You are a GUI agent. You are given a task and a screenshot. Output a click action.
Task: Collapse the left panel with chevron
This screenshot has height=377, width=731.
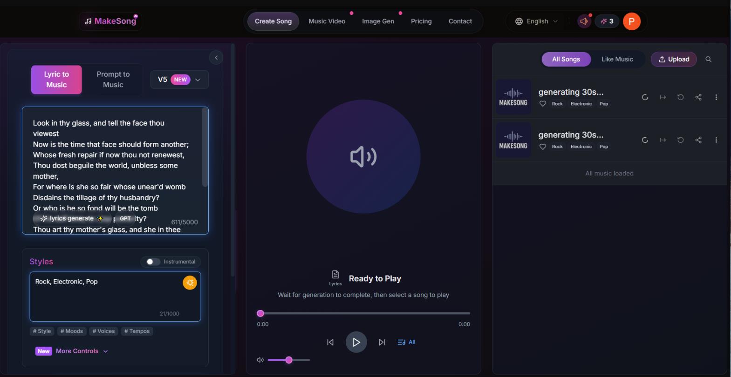[216, 58]
